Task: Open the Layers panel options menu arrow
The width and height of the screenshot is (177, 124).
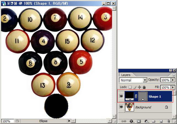Action: [174, 75]
